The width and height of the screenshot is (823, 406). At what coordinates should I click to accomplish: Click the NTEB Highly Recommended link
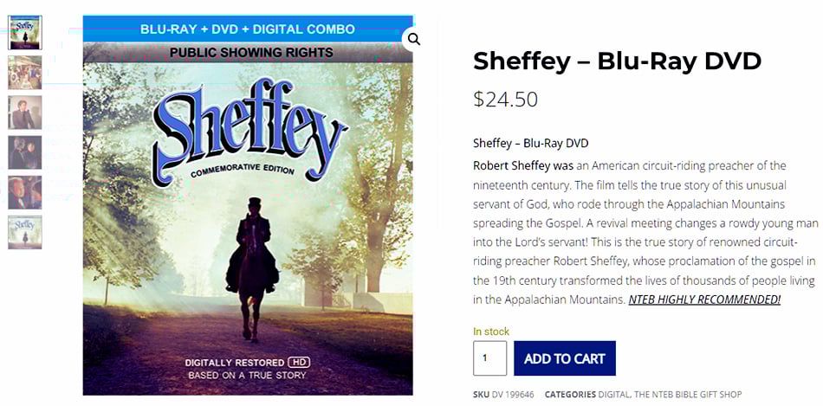(704, 300)
